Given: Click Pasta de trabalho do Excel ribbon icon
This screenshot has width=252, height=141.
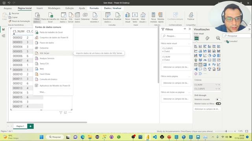Looking at the screenshot, I should (x=50, y=18).
